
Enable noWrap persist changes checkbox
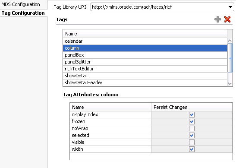click(192, 129)
